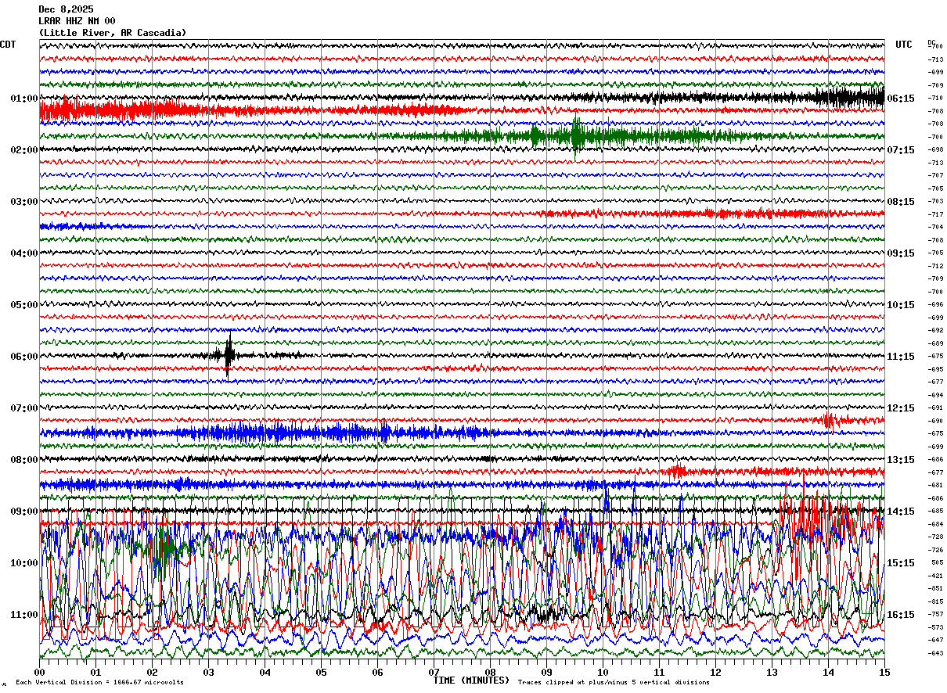The height and width of the screenshot is (693, 947).
Task: Click minute 05 on the bottom time axis
Action: [x=321, y=672]
